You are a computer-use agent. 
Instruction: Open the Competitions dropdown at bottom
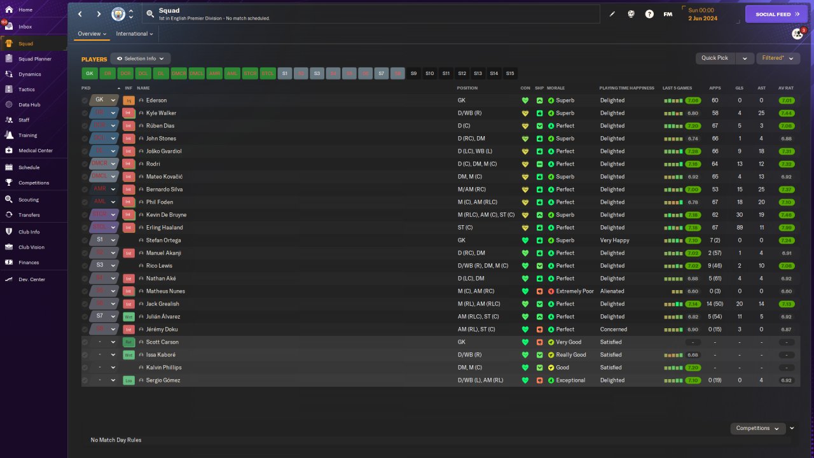point(758,428)
